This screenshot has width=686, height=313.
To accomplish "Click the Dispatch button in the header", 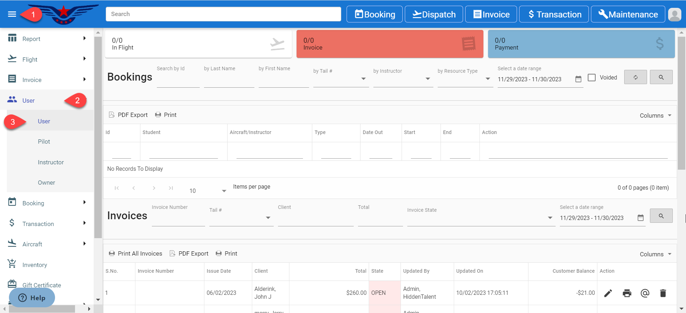I will (434, 14).
